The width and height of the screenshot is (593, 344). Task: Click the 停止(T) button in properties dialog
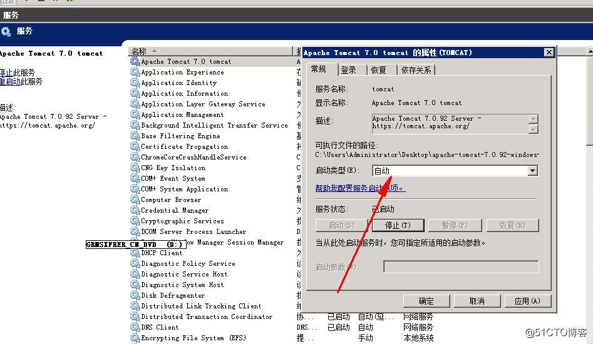pos(398,225)
